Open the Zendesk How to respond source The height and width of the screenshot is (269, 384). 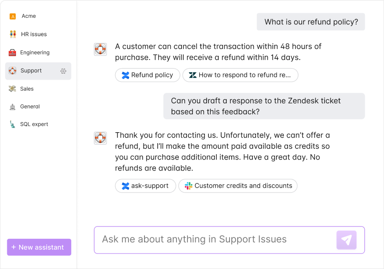click(x=240, y=75)
